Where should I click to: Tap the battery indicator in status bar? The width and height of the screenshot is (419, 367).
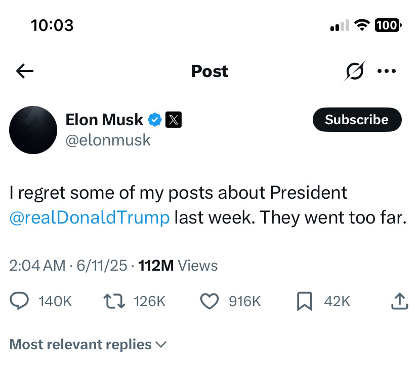[x=388, y=25]
